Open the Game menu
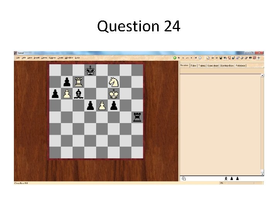 [x=44, y=58]
